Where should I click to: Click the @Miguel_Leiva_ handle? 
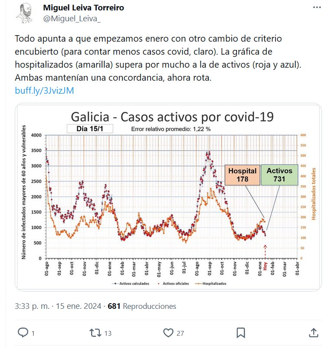(x=72, y=19)
